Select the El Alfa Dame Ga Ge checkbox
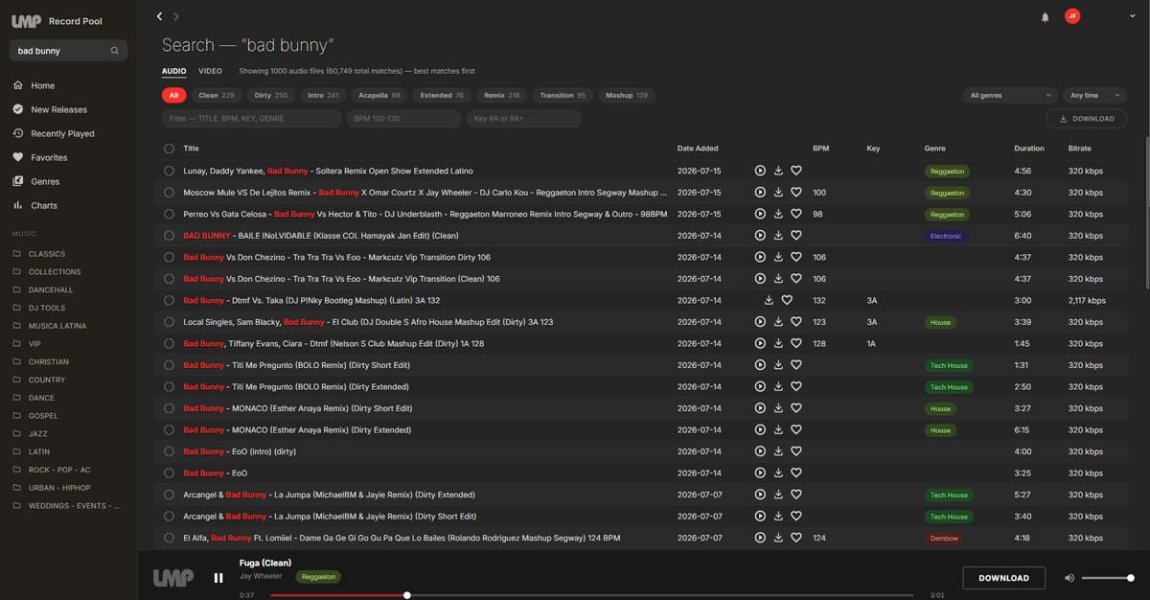Image resolution: width=1150 pixels, height=600 pixels. [x=169, y=538]
